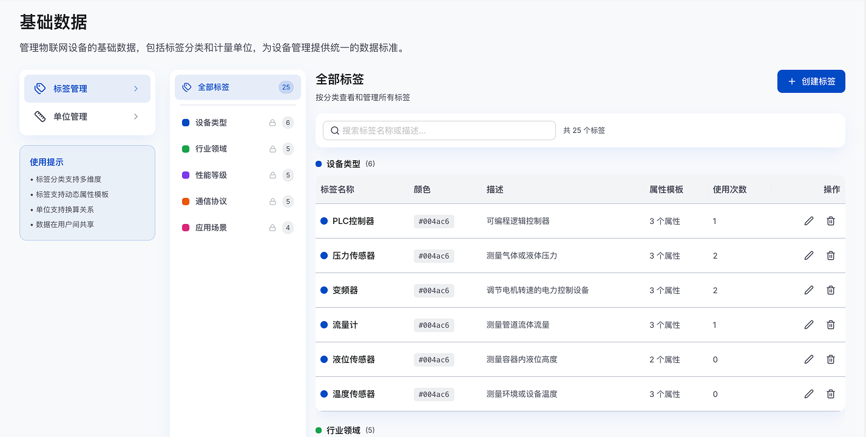This screenshot has height=437, width=866.
Task: Click the 25 count badge on 全部标签
Action: [x=286, y=87]
